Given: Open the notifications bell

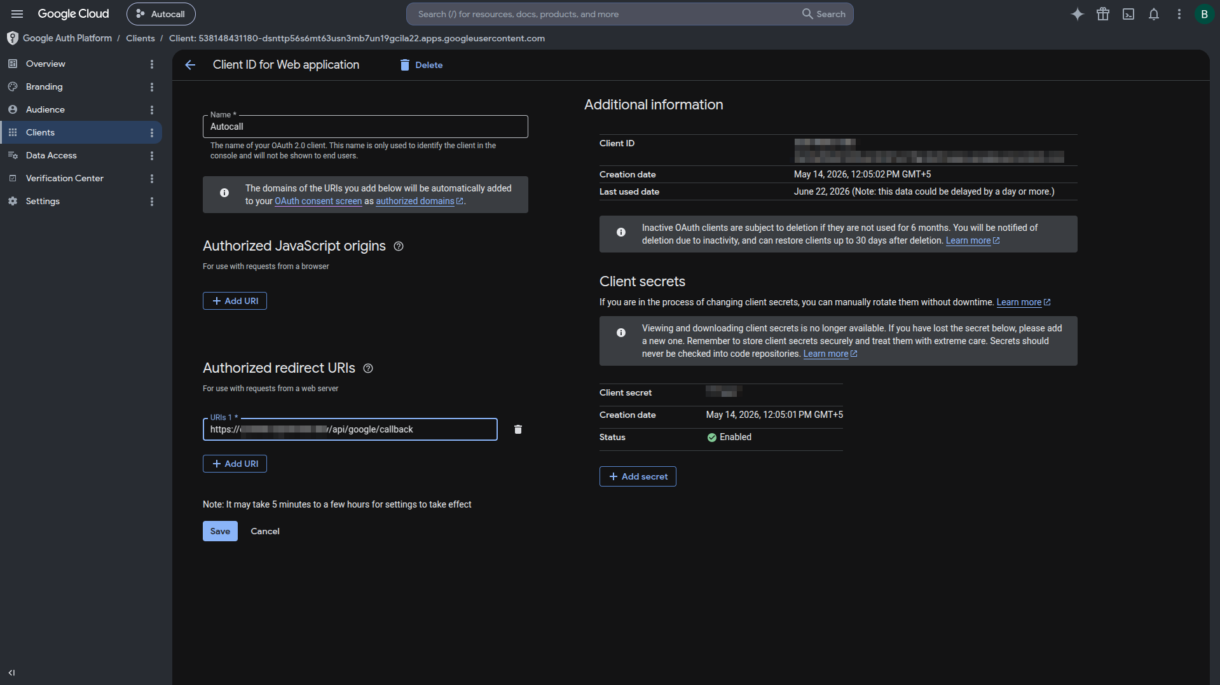Looking at the screenshot, I should [1153, 14].
